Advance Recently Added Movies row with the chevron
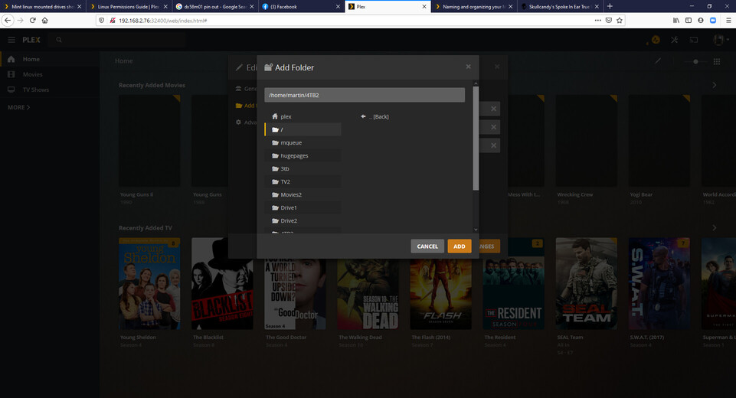This screenshot has height=398, width=736. coord(715,85)
